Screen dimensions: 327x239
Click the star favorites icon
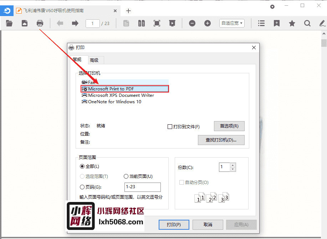292,23
